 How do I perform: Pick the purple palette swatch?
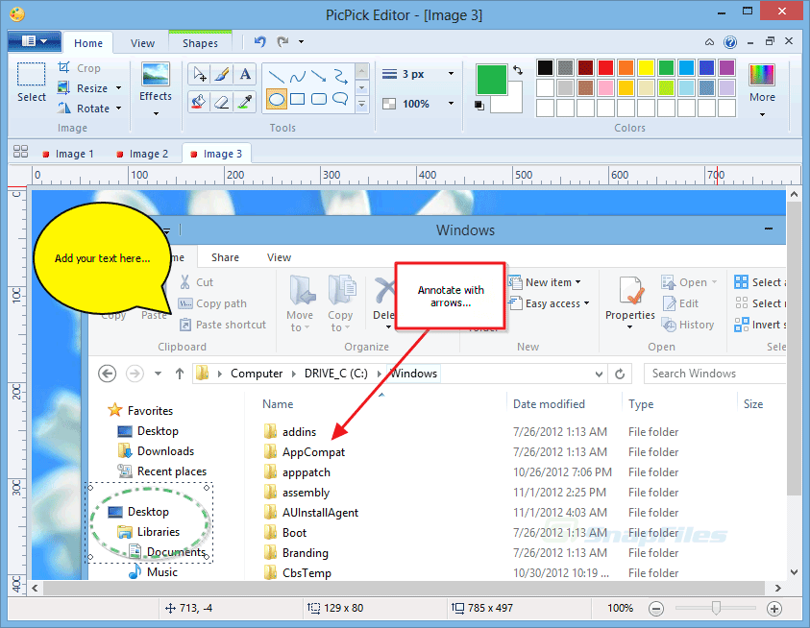click(726, 67)
